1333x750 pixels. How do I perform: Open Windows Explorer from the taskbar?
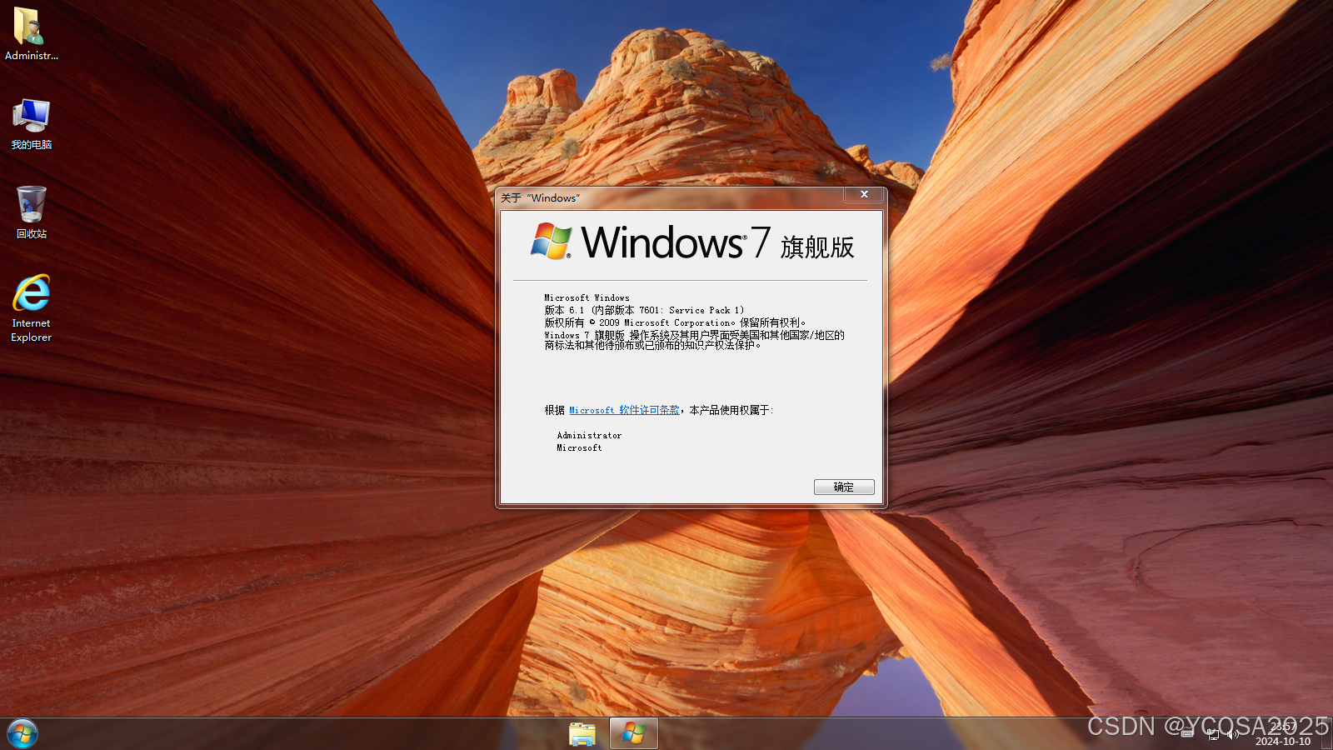point(582,734)
